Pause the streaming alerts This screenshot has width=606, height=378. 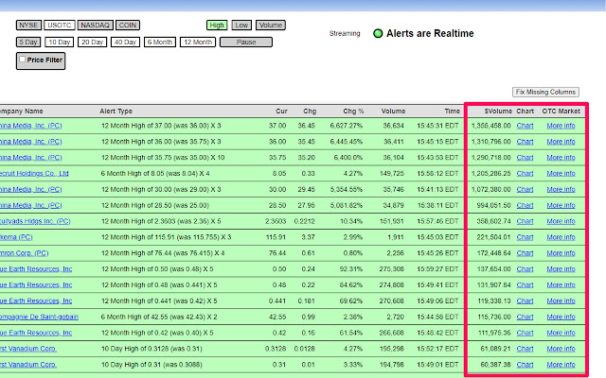[x=246, y=42]
